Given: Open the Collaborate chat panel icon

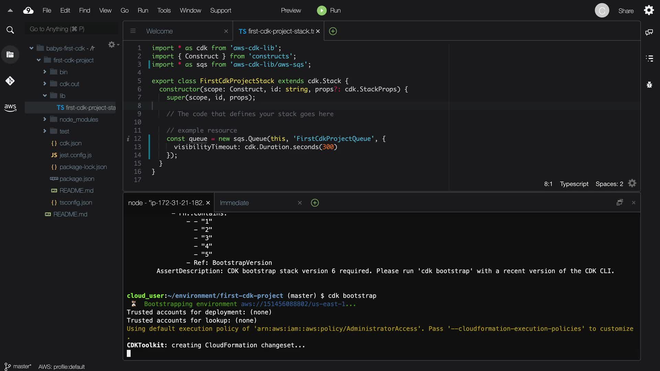Looking at the screenshot, I should (649, 32).
